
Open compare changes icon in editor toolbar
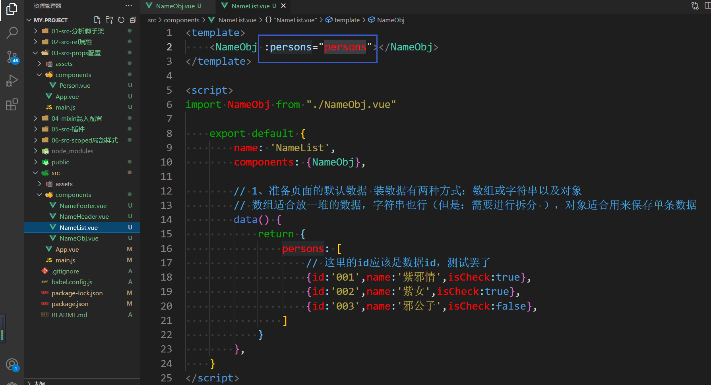click(695, 6)
